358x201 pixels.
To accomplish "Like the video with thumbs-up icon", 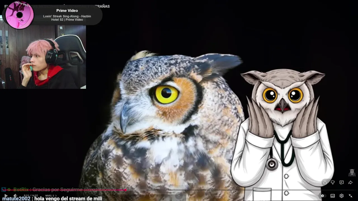I will click(x=325, y=182).
